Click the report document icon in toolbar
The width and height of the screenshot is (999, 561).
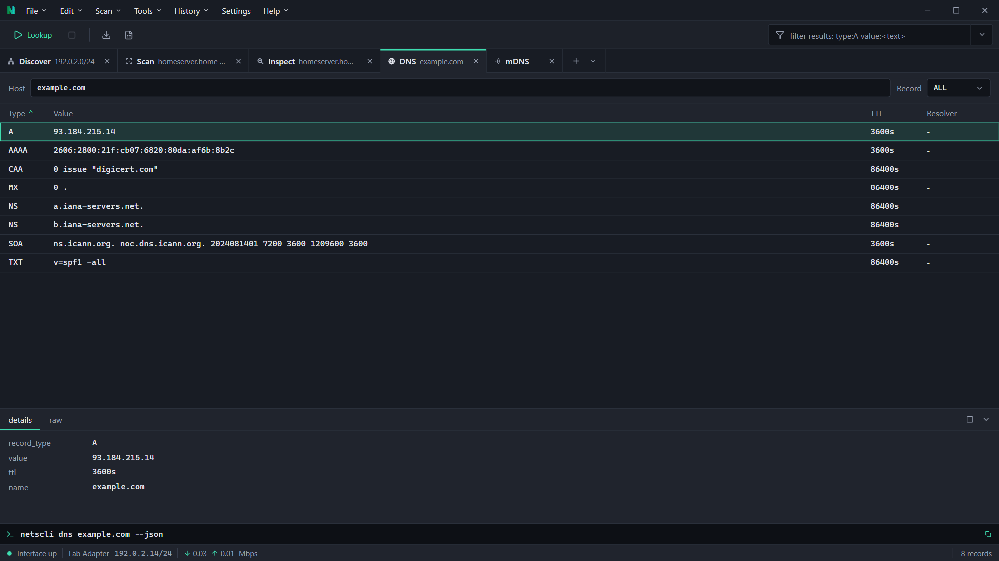coord(129,35)
